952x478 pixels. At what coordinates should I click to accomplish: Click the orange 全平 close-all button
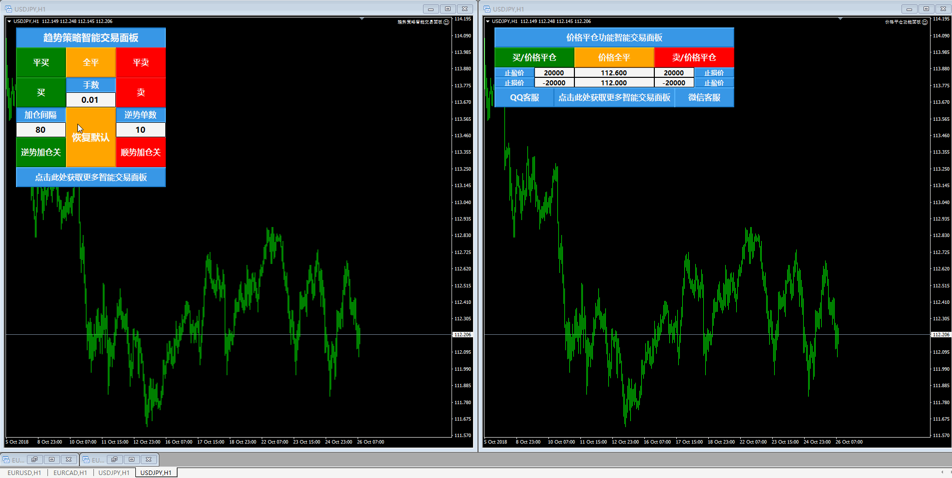point(91,62)
